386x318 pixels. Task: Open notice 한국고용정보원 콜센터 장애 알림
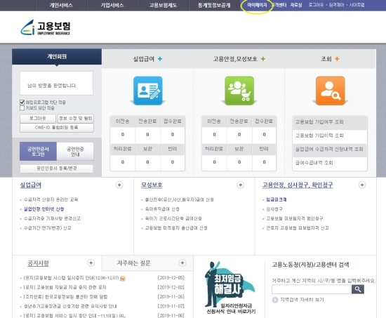click(x=65, y=297)
